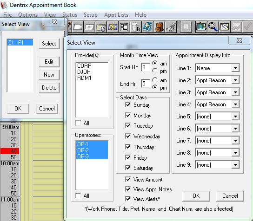
Task: Click the email @ toolbar icon
Action: 113,27
